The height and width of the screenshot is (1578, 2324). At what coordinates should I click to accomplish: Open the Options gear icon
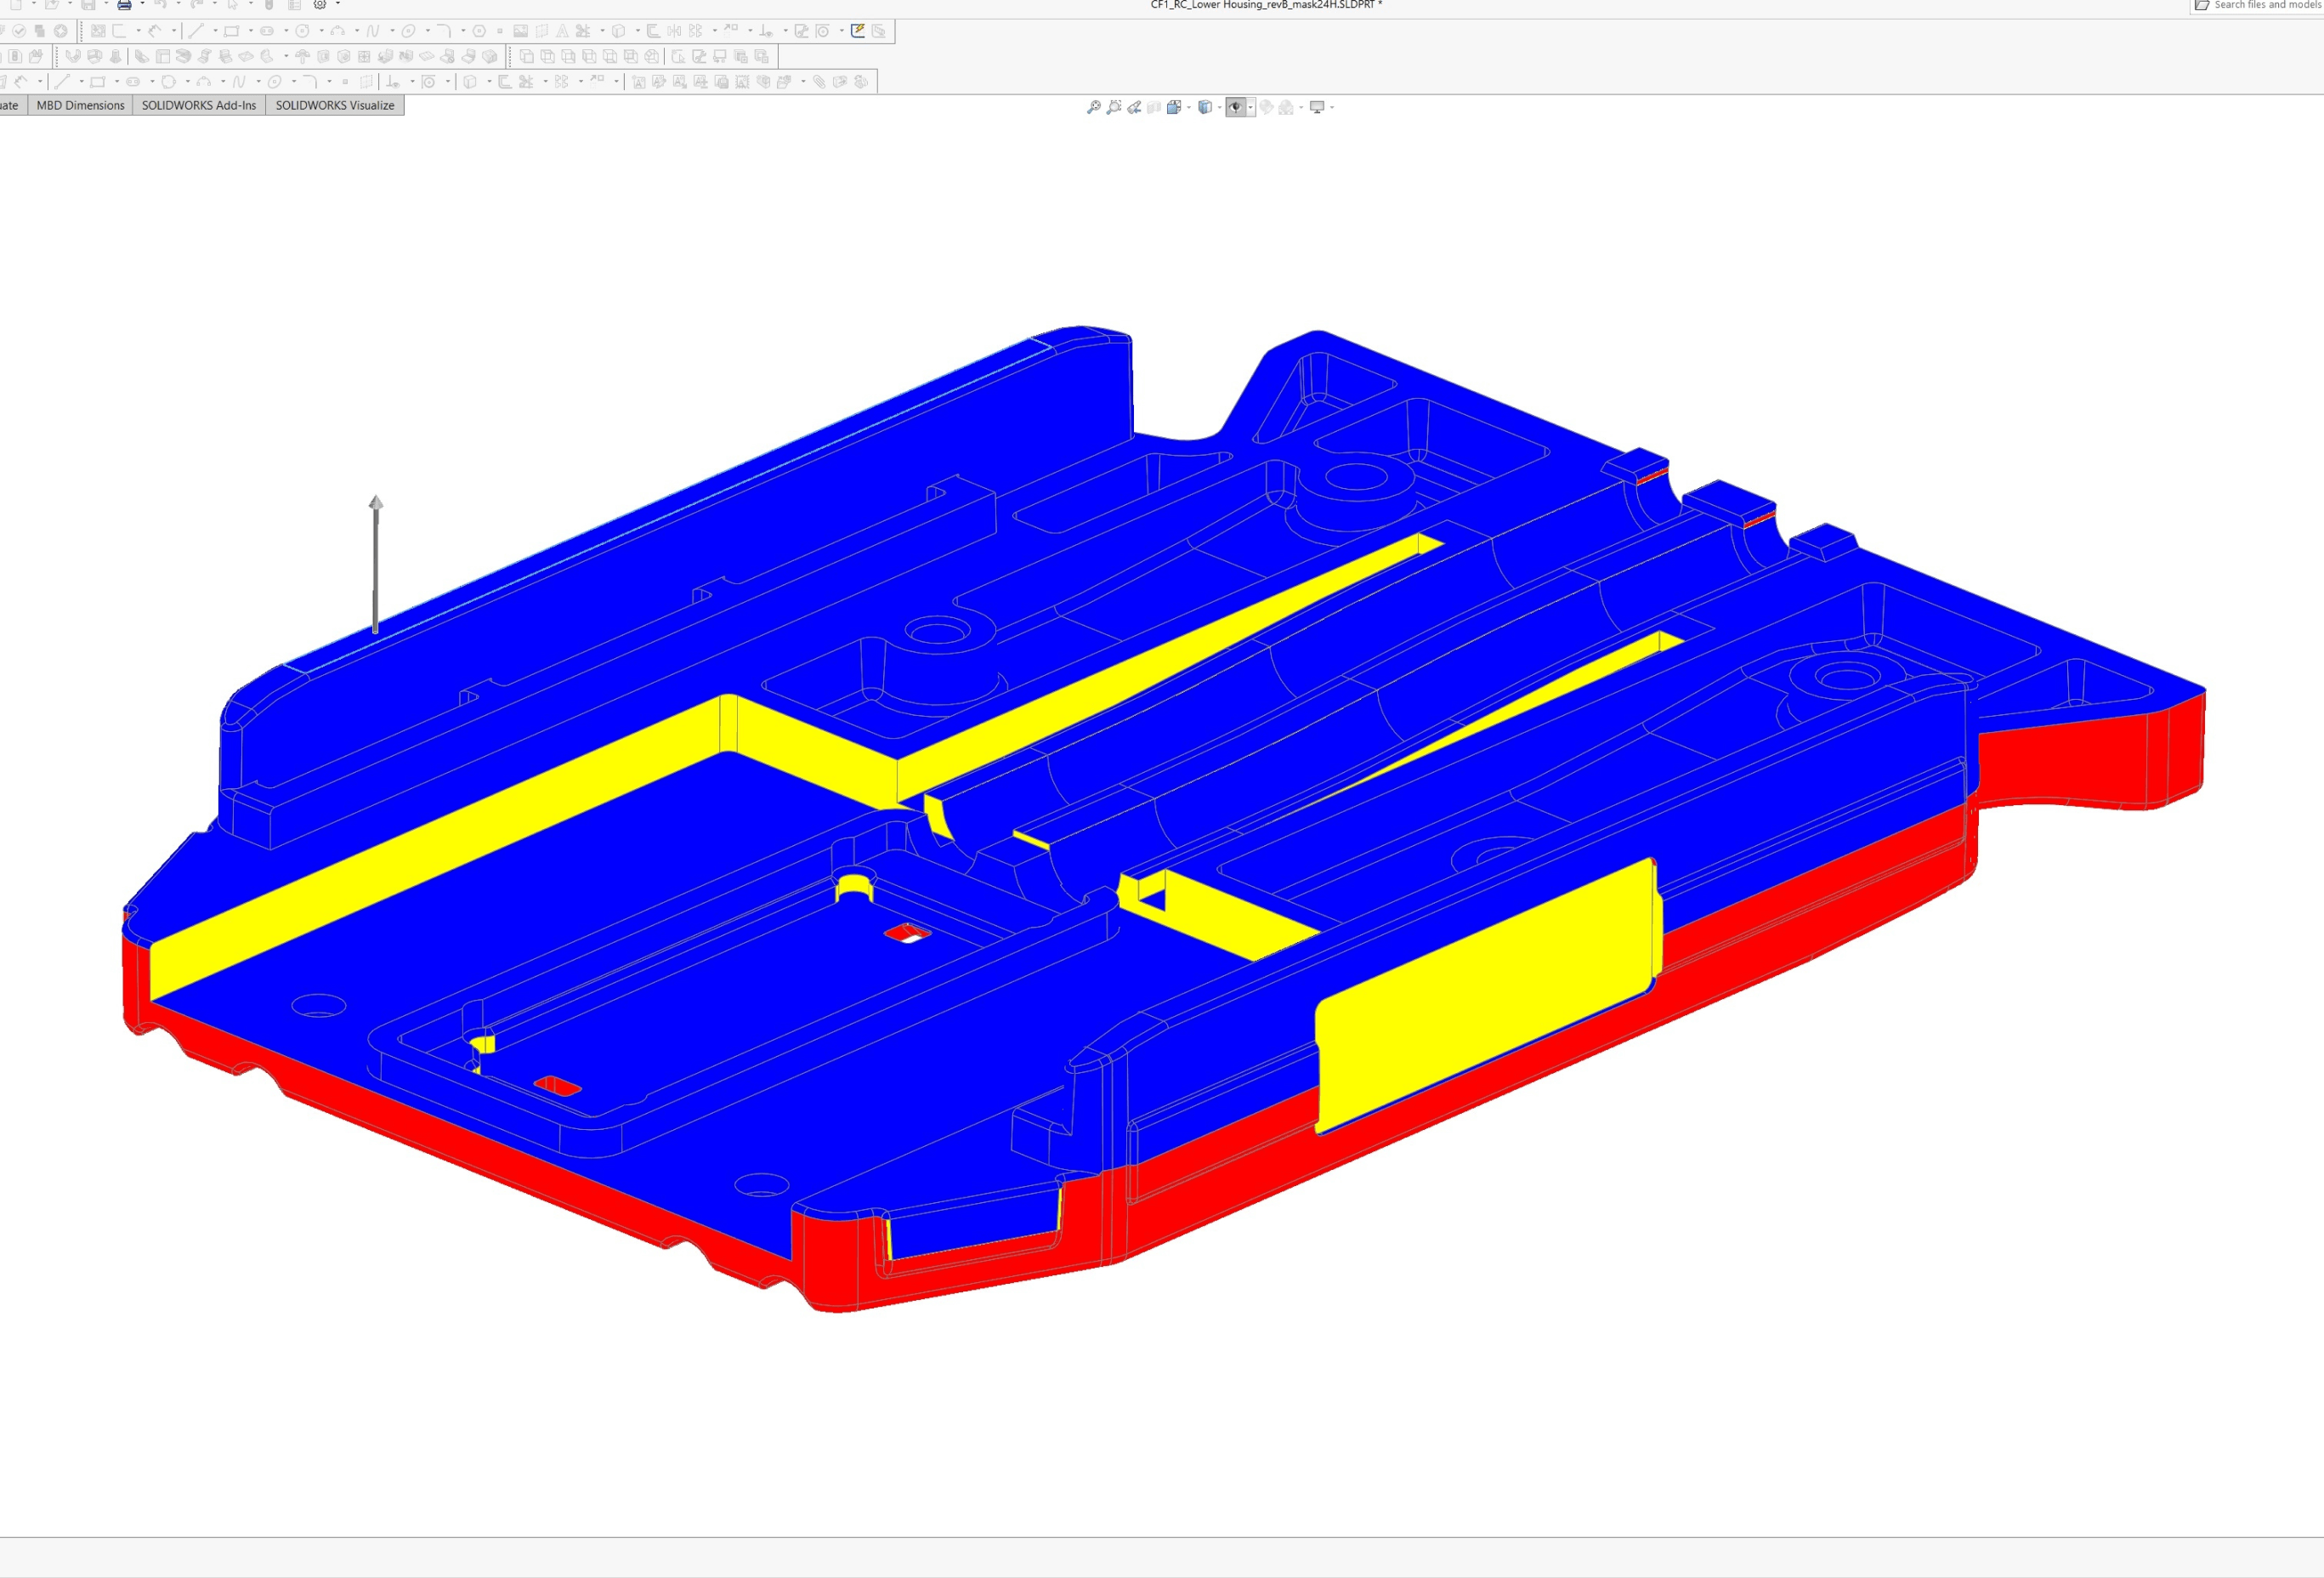pyautogui.click(x=321, y=5)
